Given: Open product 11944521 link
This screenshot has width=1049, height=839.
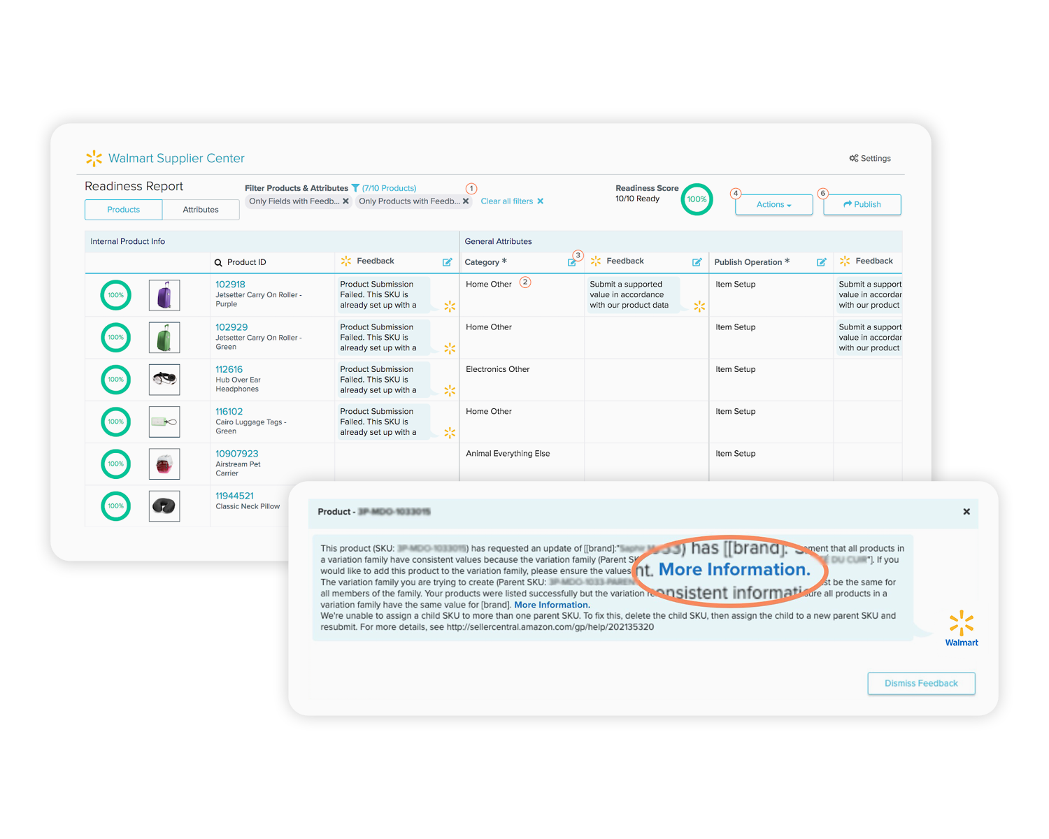Looking at the screenshot, I should pos(234,496).
